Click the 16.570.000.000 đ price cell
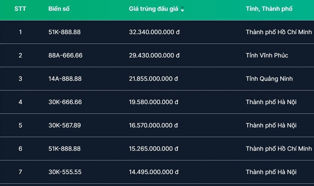 coord(153,125)
